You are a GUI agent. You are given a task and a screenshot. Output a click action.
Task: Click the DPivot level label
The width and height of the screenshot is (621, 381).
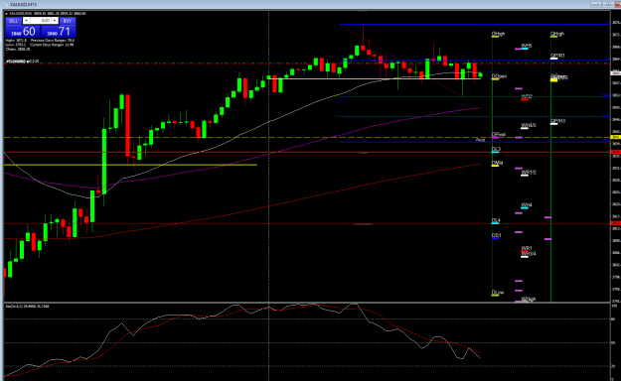pos(499,135)
